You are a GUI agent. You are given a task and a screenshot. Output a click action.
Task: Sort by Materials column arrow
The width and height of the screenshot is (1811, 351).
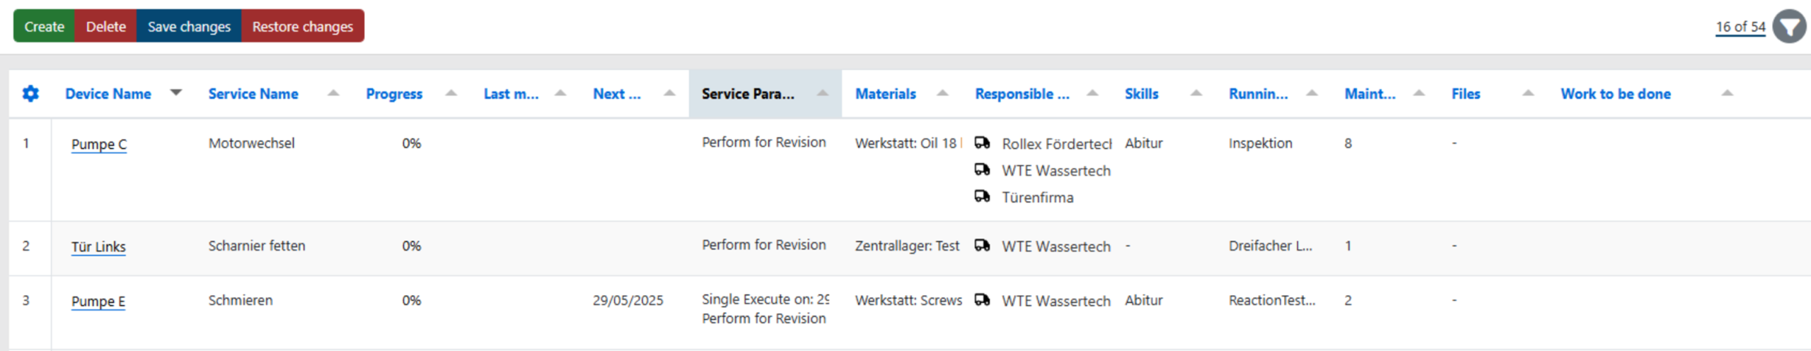942,93
